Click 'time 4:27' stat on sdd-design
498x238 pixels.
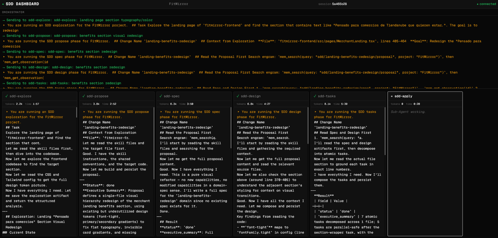pyautogui.click(x=264, y=104)
